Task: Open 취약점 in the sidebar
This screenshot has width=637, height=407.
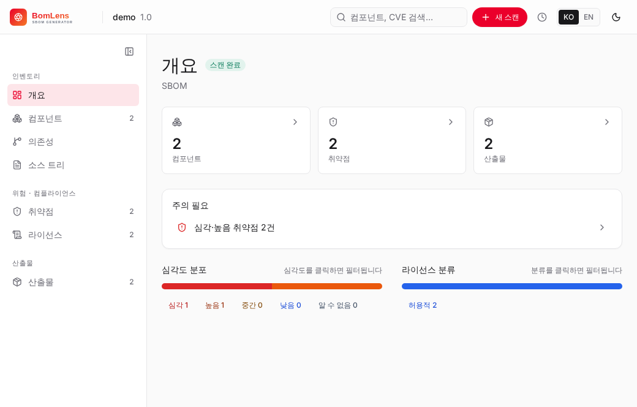Action: [x=73, y=211]
